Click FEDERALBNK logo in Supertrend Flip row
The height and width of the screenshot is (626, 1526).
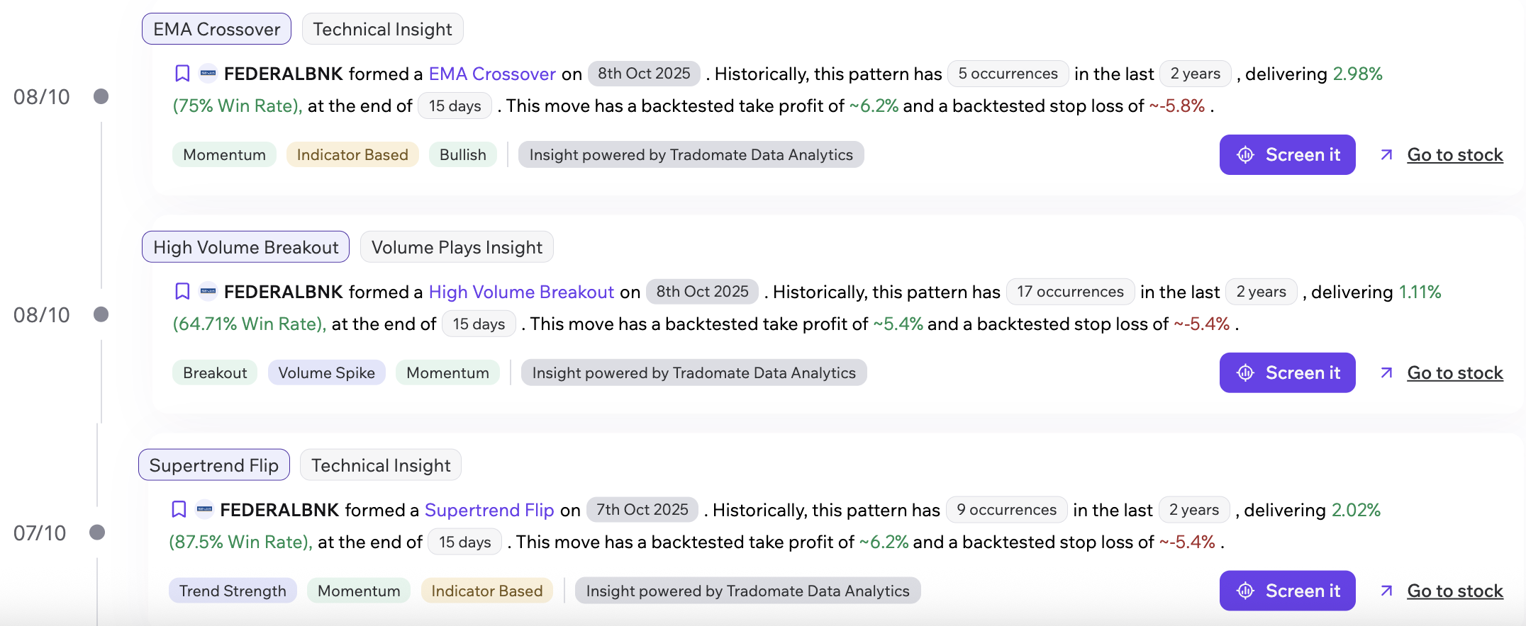pos(204,510)
